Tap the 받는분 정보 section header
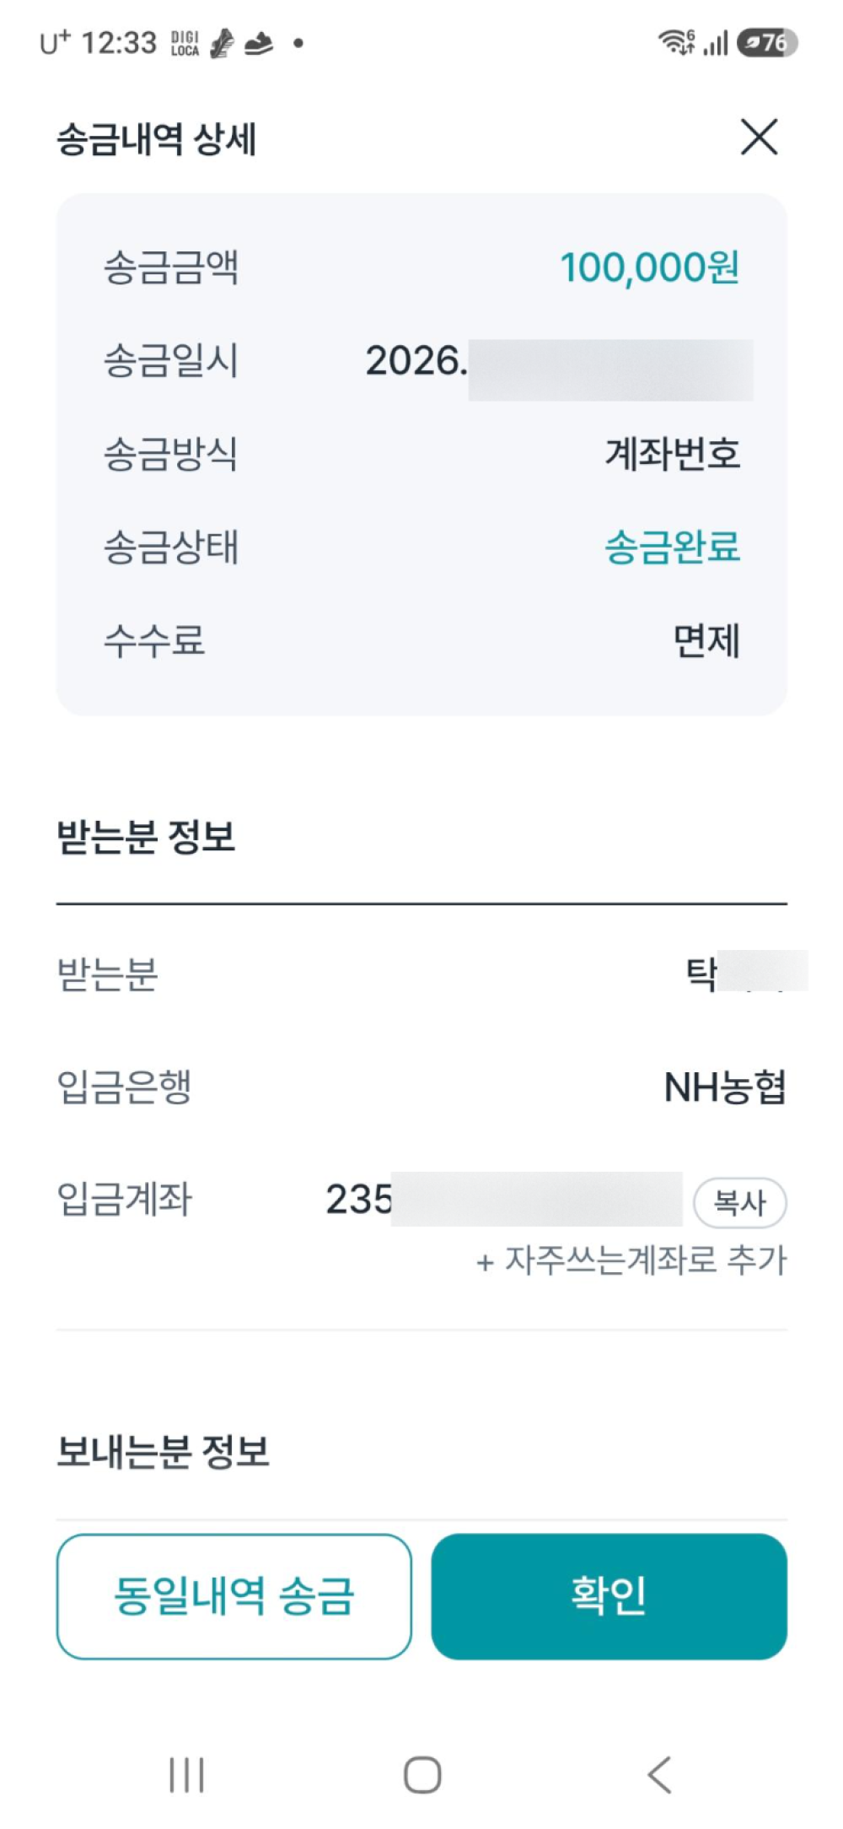The width and height of the screenshot is (843, 1829). 146,837
